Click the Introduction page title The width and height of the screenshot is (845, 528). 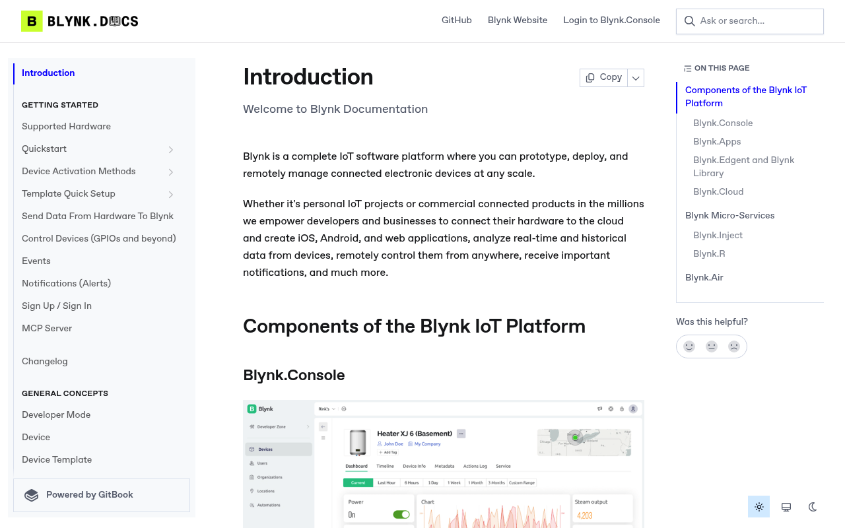click(308, 77)
